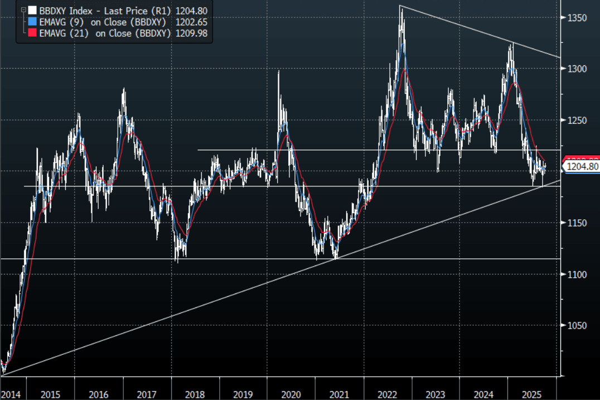Click the 1050 price axis label
This screenshot has height=400, width=600.
pos(577,326)
